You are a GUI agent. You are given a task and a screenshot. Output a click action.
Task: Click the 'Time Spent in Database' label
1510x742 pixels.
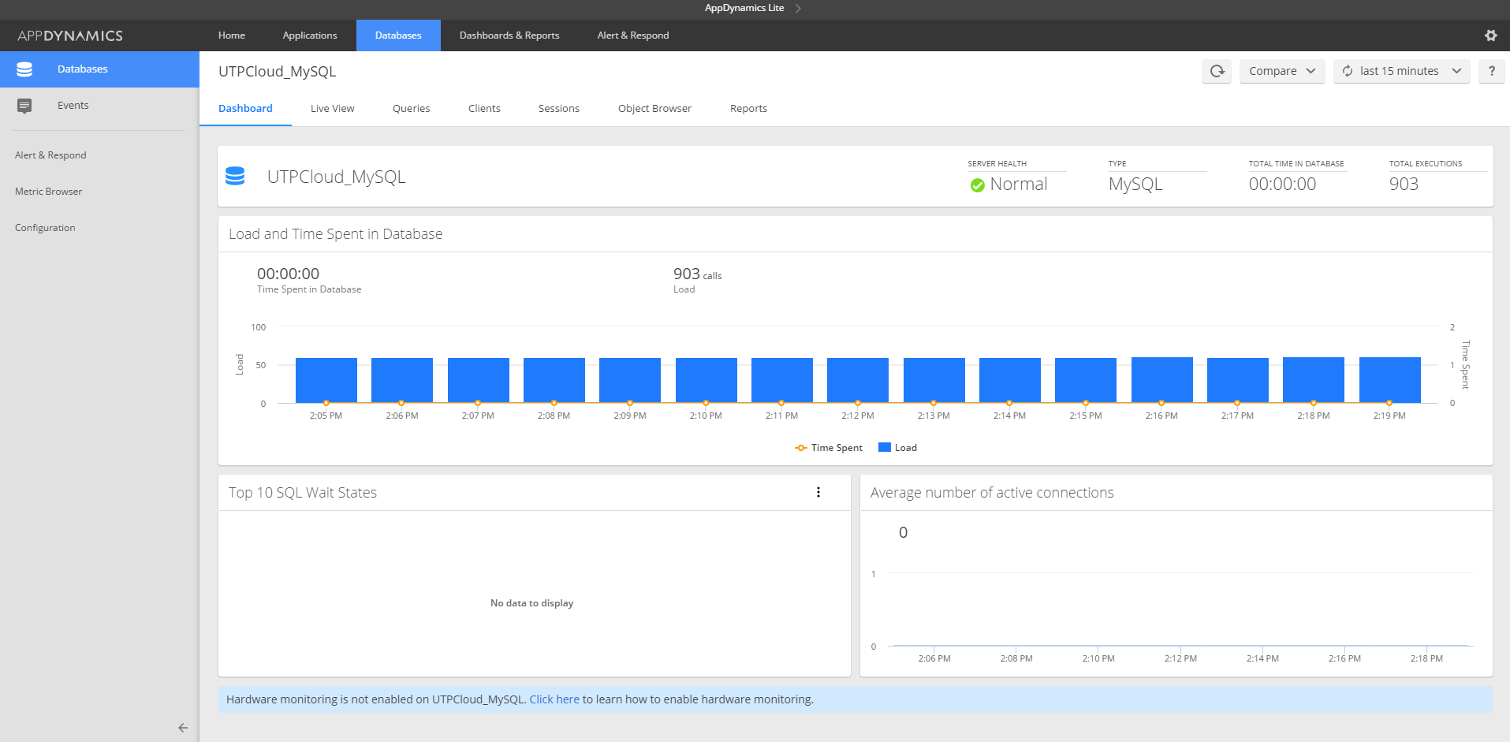(x=309, y=289)
